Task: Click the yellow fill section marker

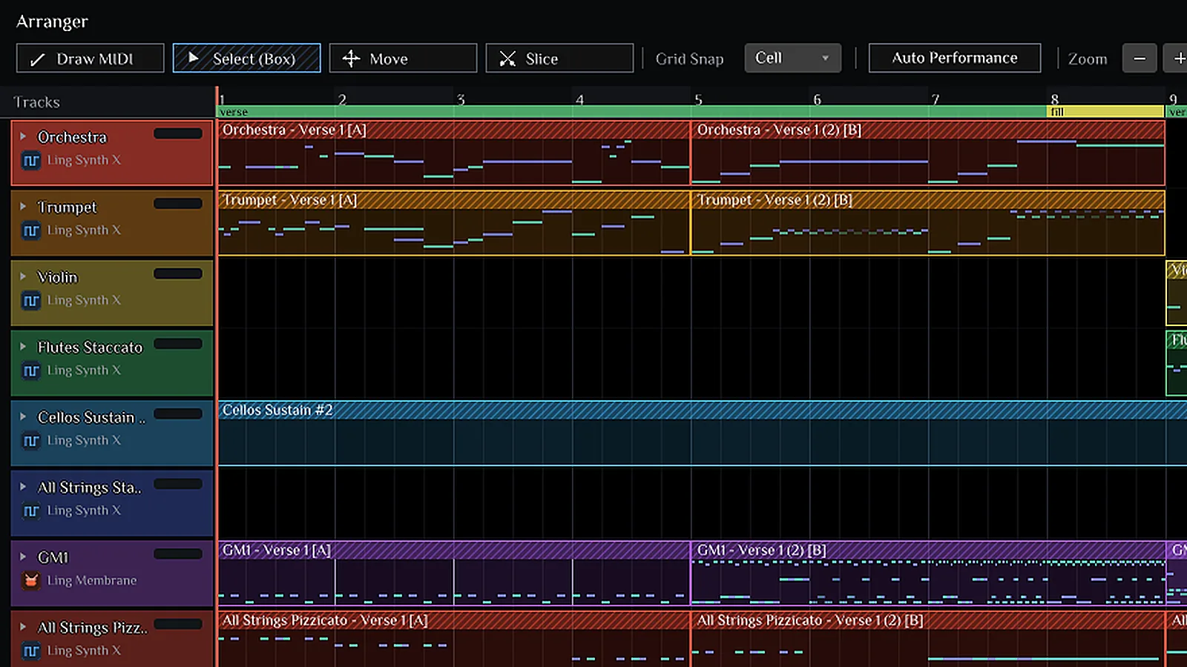Action: (x=1105, y=112)
